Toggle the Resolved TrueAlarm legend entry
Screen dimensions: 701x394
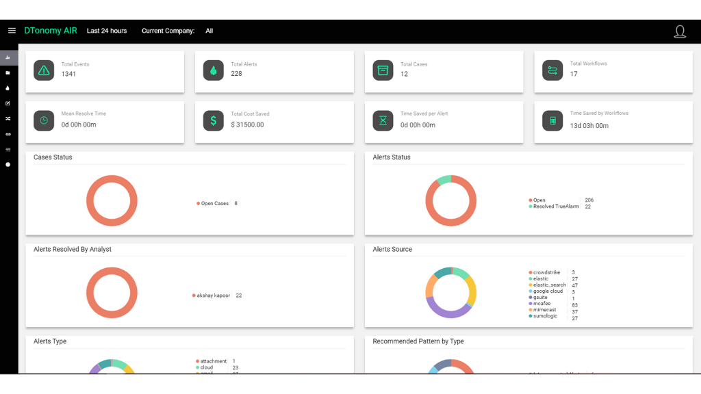click(x=555, y=207)
